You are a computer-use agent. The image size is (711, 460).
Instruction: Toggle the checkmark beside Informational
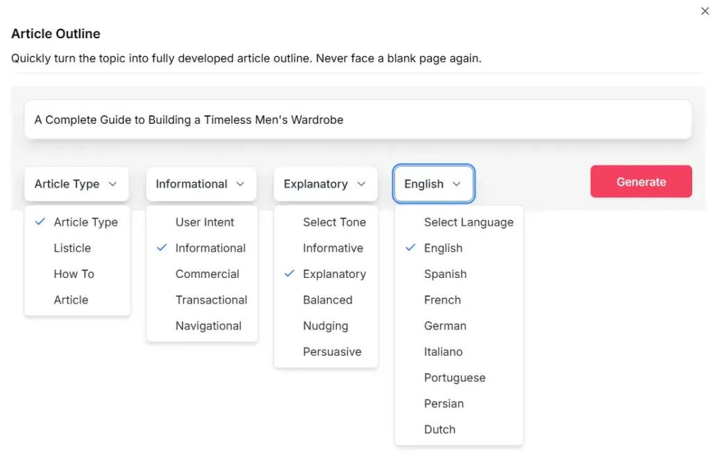[160, 247]
